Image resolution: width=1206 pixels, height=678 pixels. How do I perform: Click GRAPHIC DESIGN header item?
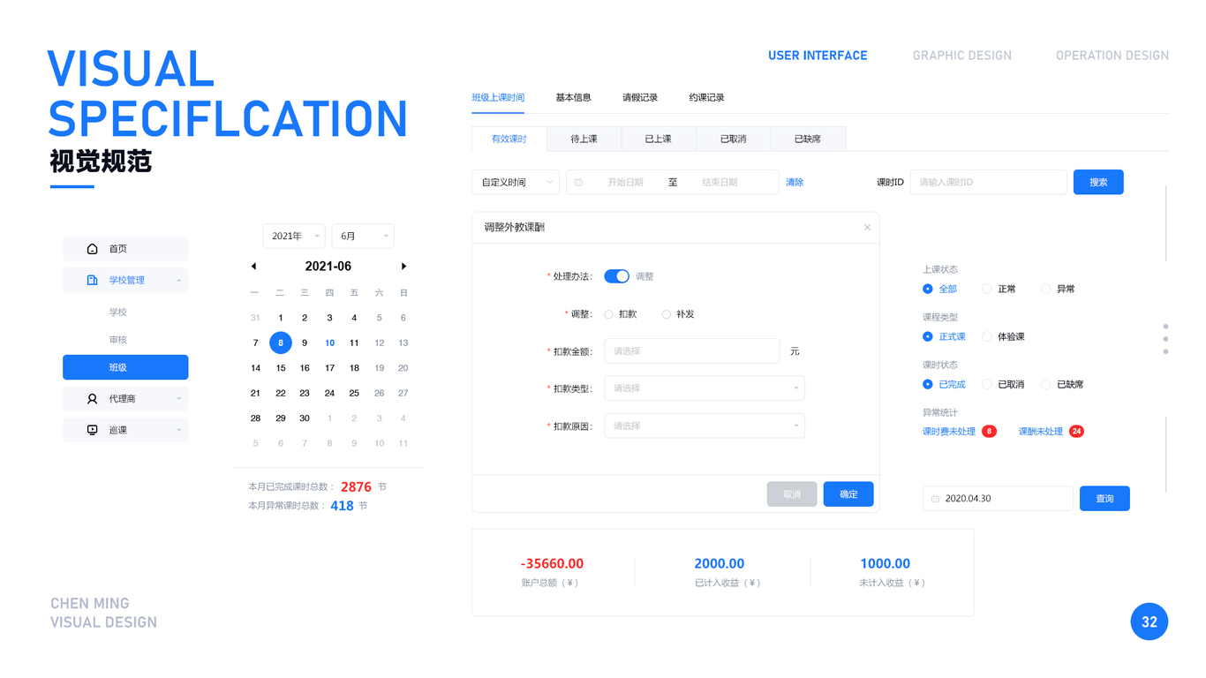(962, 56)
